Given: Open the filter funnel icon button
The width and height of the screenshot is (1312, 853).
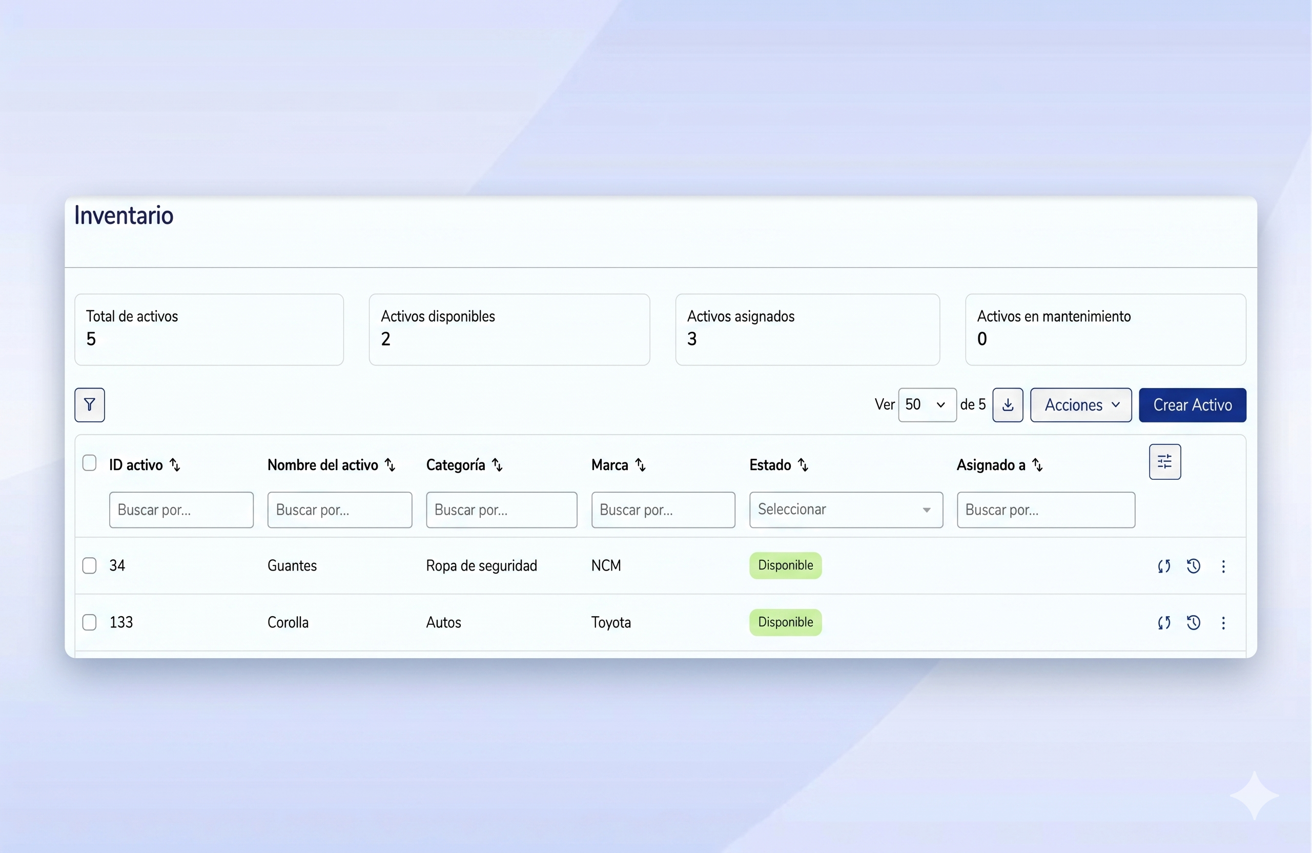Looking at the screenshot, I should click(89, 405).
